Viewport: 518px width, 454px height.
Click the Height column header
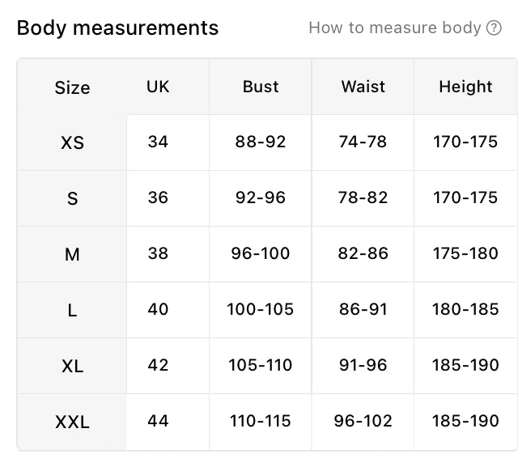(465, 87)
